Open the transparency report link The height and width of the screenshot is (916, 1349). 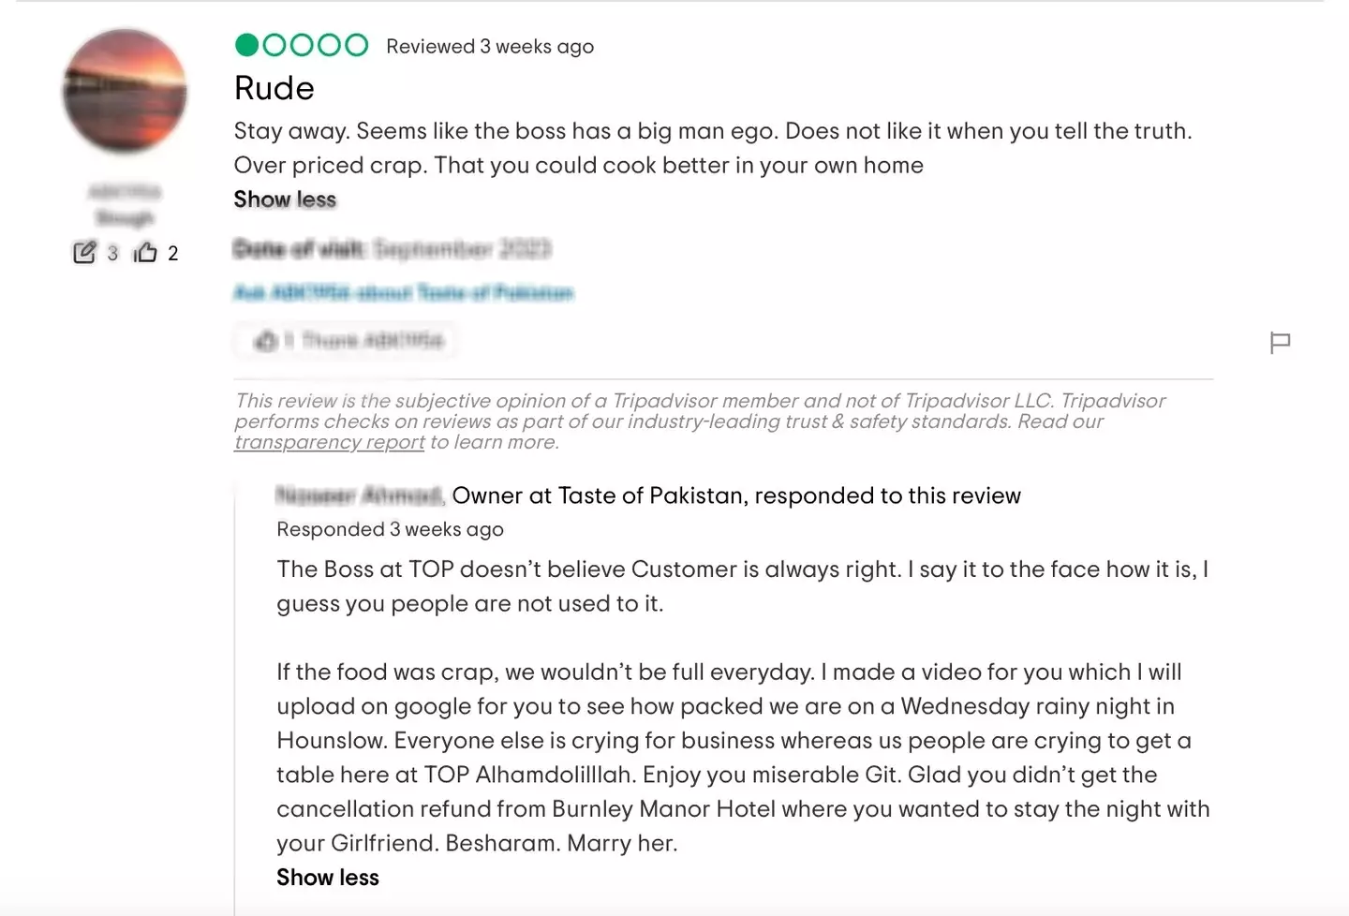click(x=329, y=442)
